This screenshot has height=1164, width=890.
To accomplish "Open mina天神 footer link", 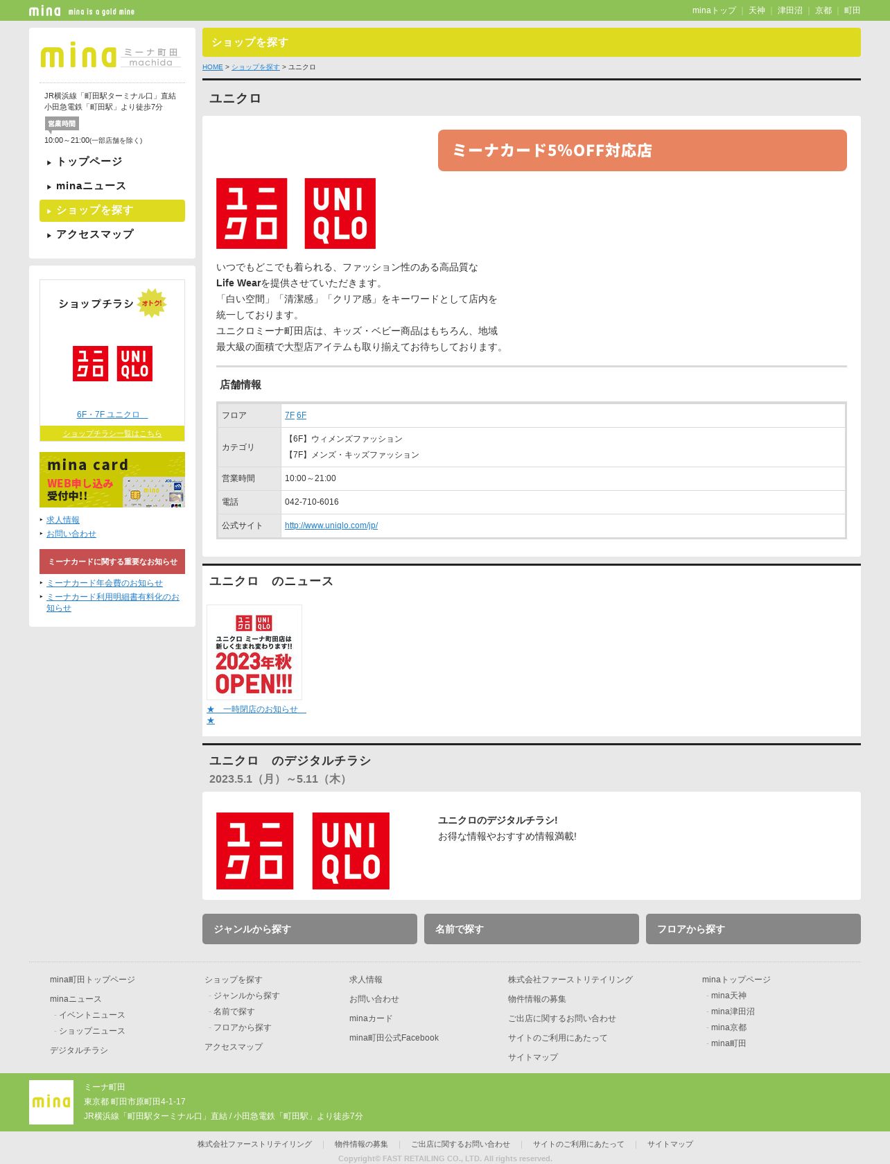I will (x=728, y=996).
